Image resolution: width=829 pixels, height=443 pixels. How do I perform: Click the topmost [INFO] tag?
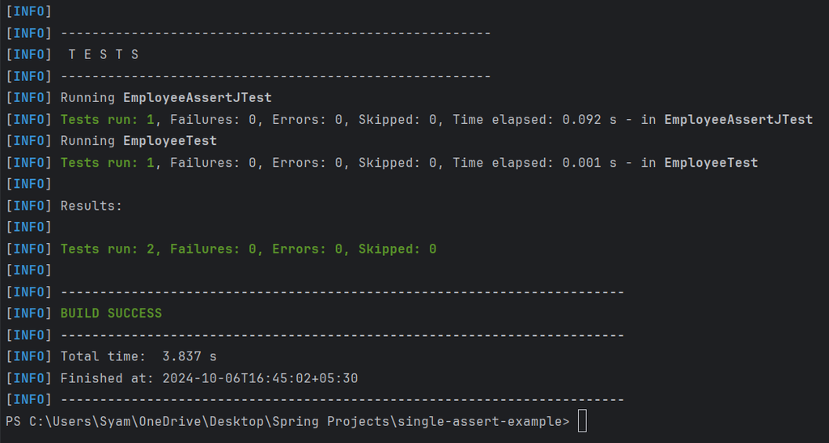28,12
